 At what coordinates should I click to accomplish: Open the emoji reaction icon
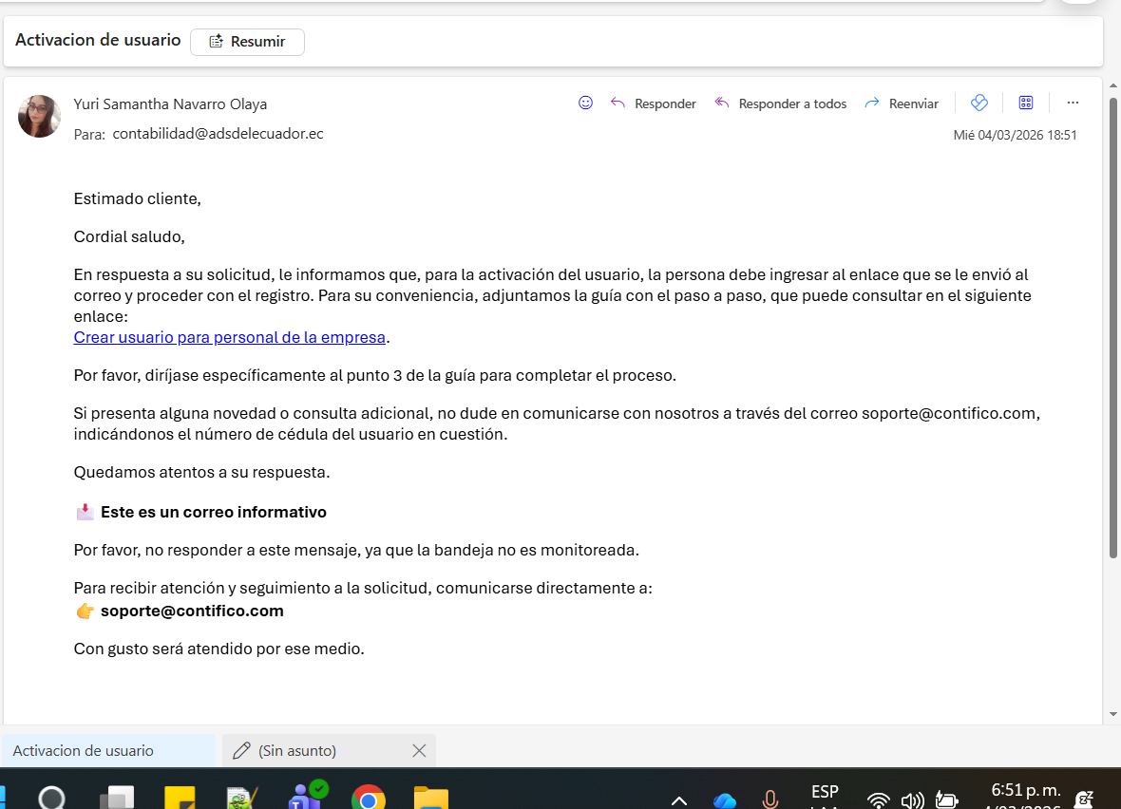585,103
